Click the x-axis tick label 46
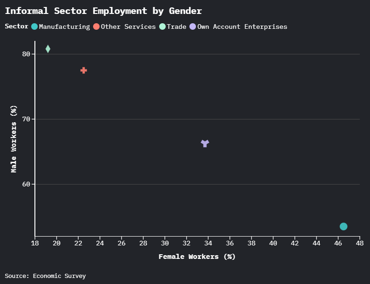The height and width of the screenshot is (284, 370). (338, 243)
